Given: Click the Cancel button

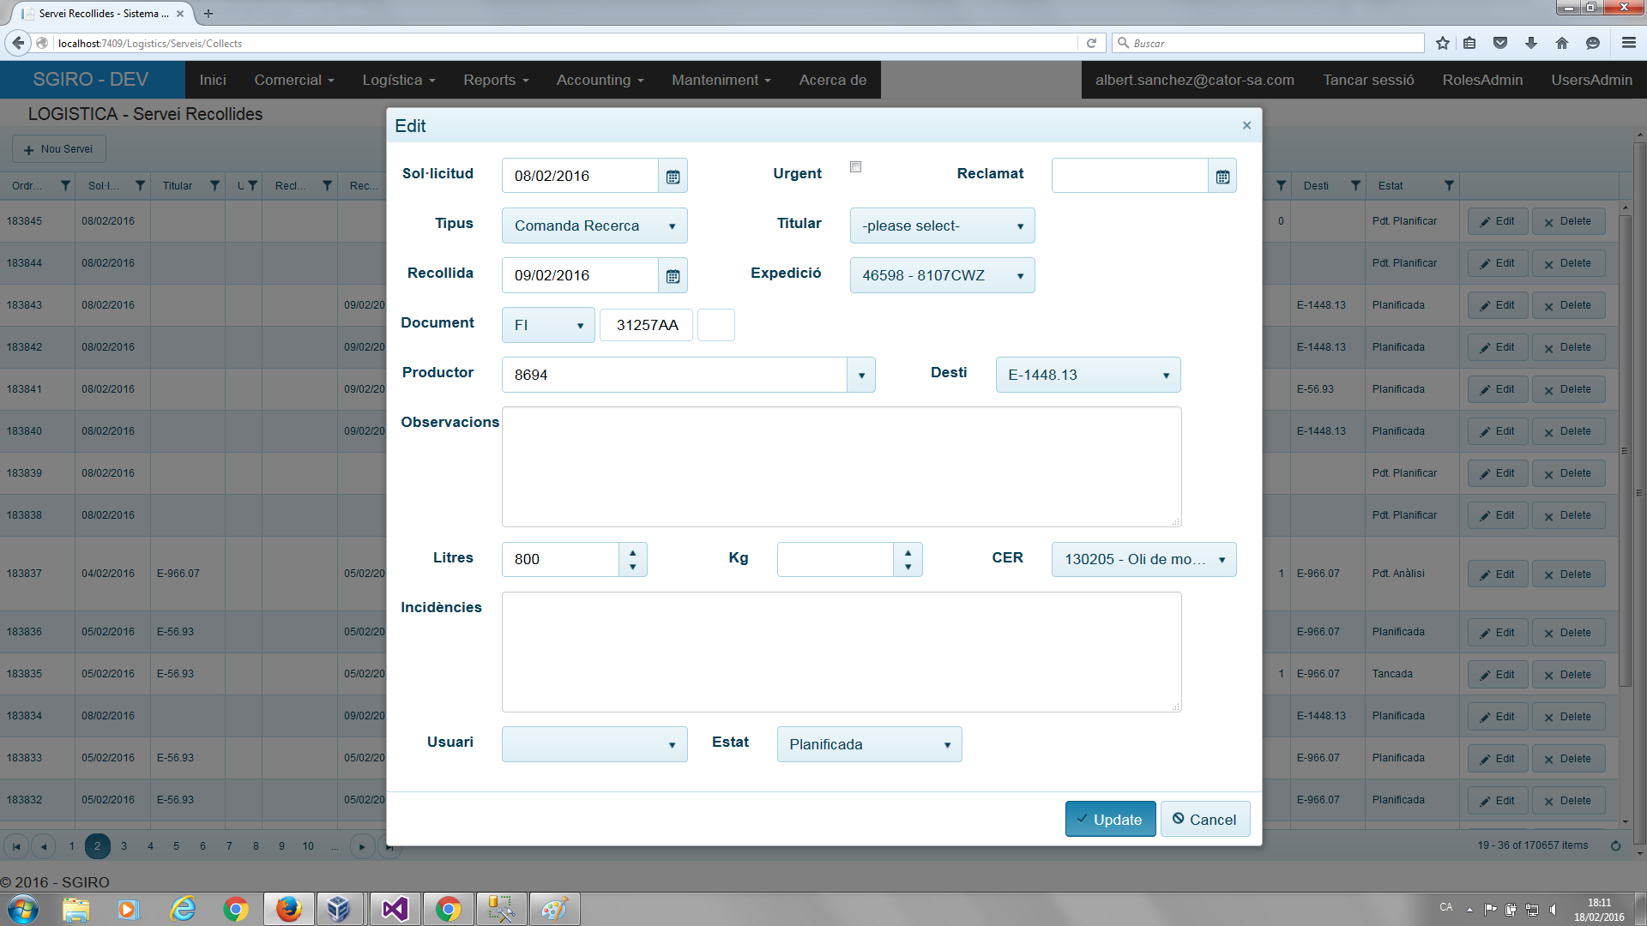Looking at the screenshot, I should point(1204,820).
